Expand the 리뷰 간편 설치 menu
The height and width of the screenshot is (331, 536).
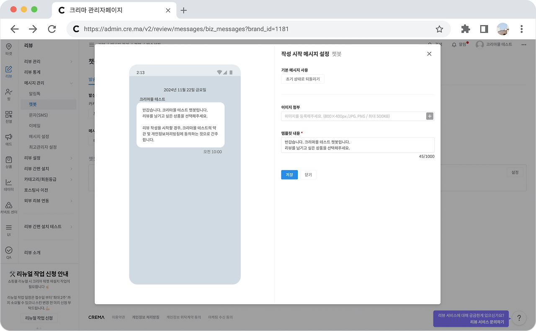48,169
